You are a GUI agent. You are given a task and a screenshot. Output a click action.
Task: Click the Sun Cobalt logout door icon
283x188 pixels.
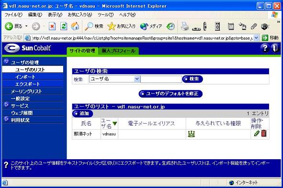[275, 48]
